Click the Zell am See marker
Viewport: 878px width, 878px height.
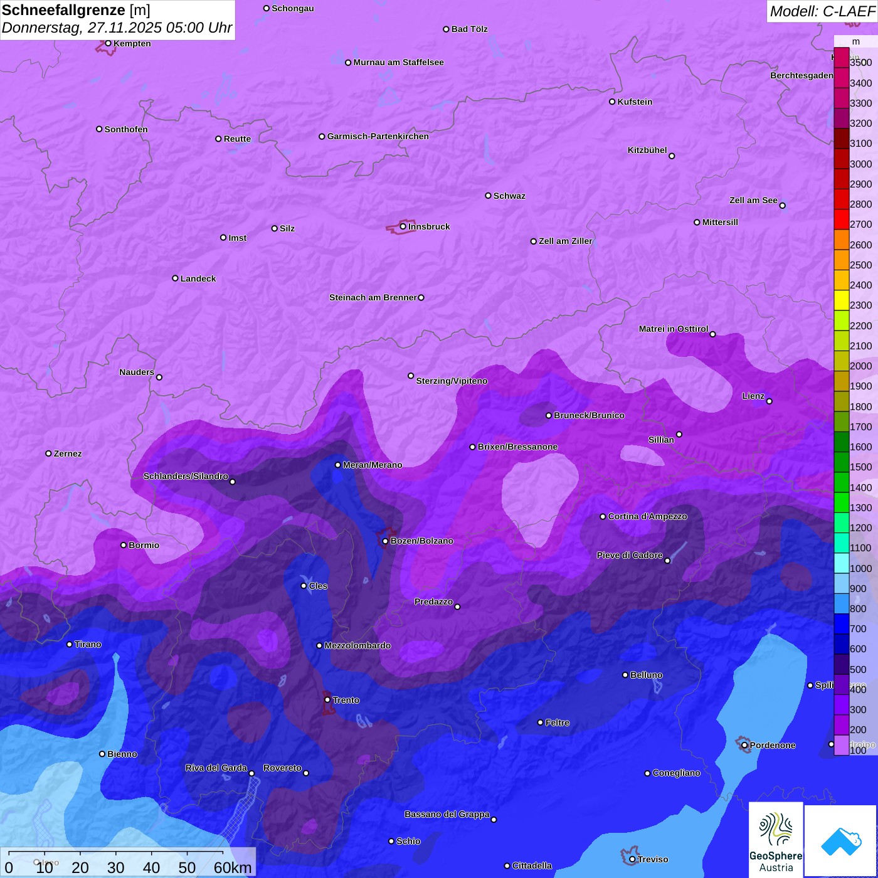click(782, 205)
